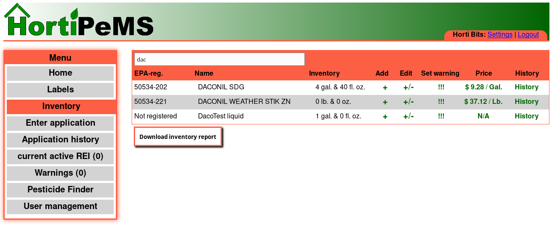552x230 pixels.
Task: Set warning for DACONIL WEATHER STIK ZN
Action: pyautogui.click(x=441, y=102)
